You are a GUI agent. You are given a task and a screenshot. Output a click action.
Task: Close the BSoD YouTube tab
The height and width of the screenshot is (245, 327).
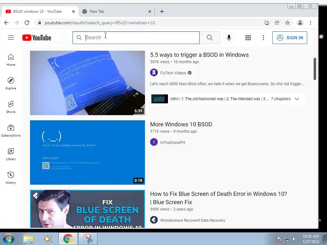click(73, 11)
